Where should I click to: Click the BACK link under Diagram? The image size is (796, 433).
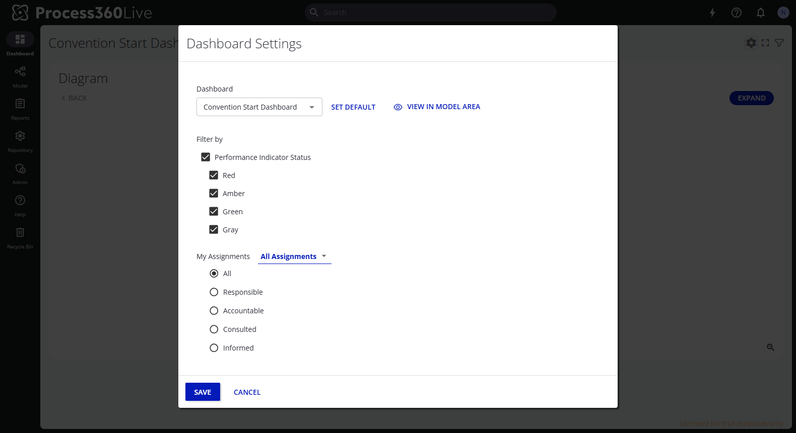(74, 98)
